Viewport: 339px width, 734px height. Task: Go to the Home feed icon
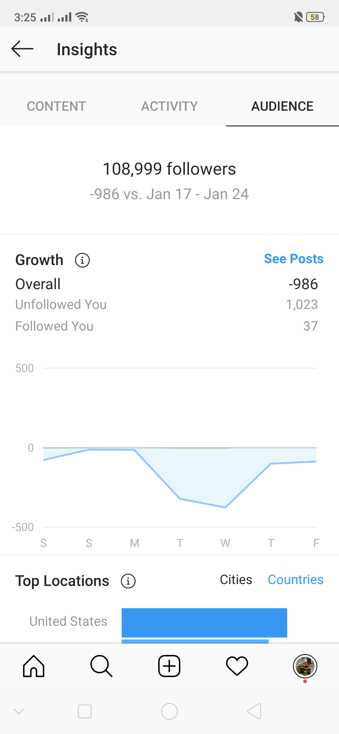[x=34, y=666]
